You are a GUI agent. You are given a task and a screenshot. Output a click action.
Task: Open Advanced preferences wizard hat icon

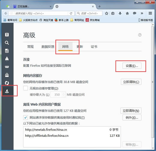tap(7, 91)
